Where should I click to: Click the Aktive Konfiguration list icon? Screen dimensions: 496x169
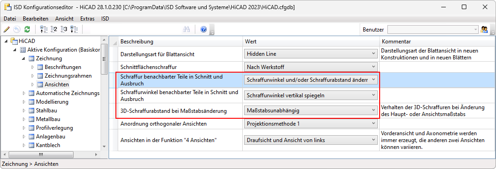[23, 50]
